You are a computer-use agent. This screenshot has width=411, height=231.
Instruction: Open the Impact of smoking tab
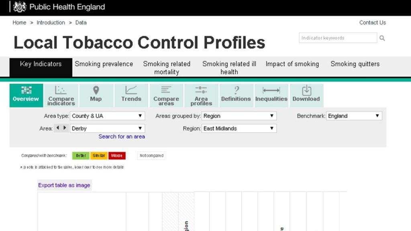point(292,64)
